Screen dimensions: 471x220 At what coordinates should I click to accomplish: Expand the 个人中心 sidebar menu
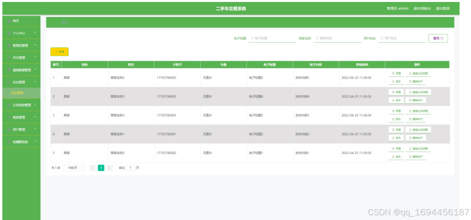coord(21,33)
